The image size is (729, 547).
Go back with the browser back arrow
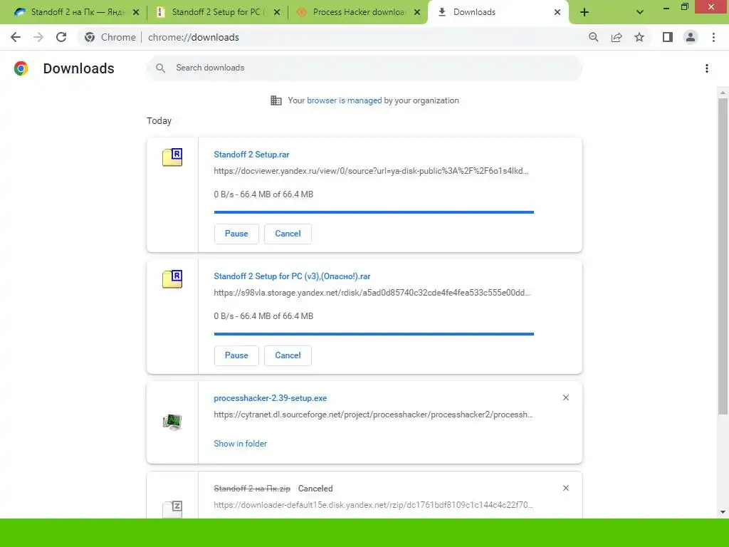16,37
